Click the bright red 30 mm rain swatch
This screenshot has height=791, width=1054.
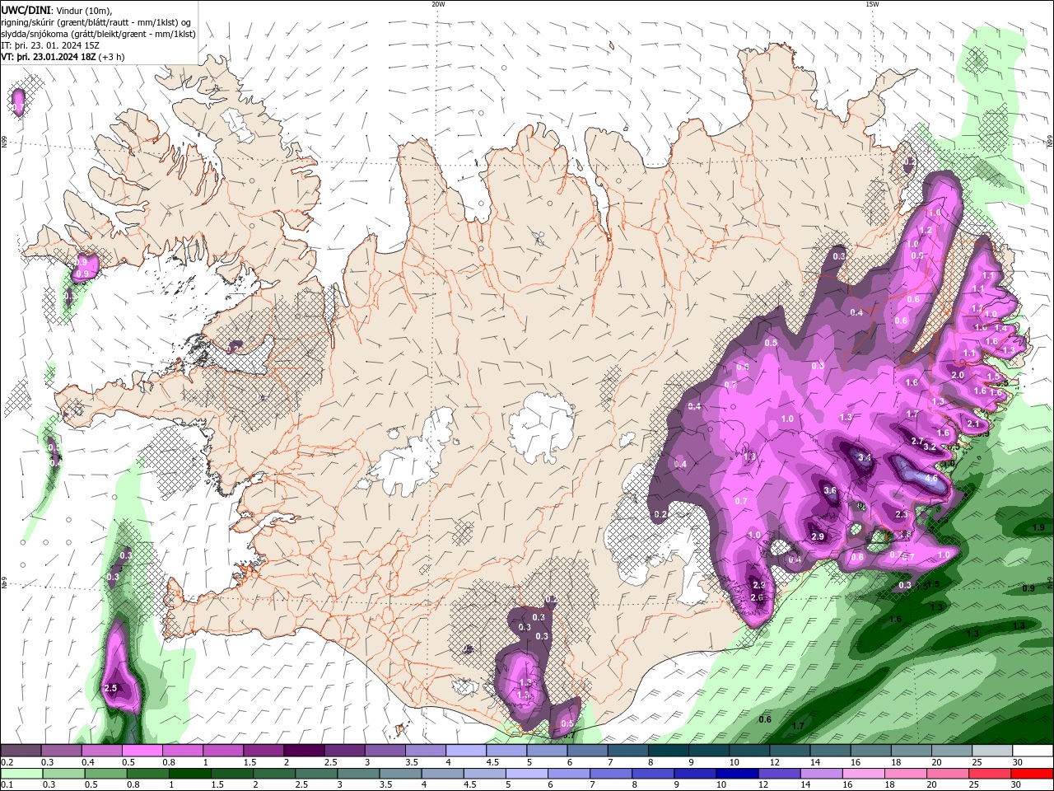pyautogui.click(x=1033, y=774)
